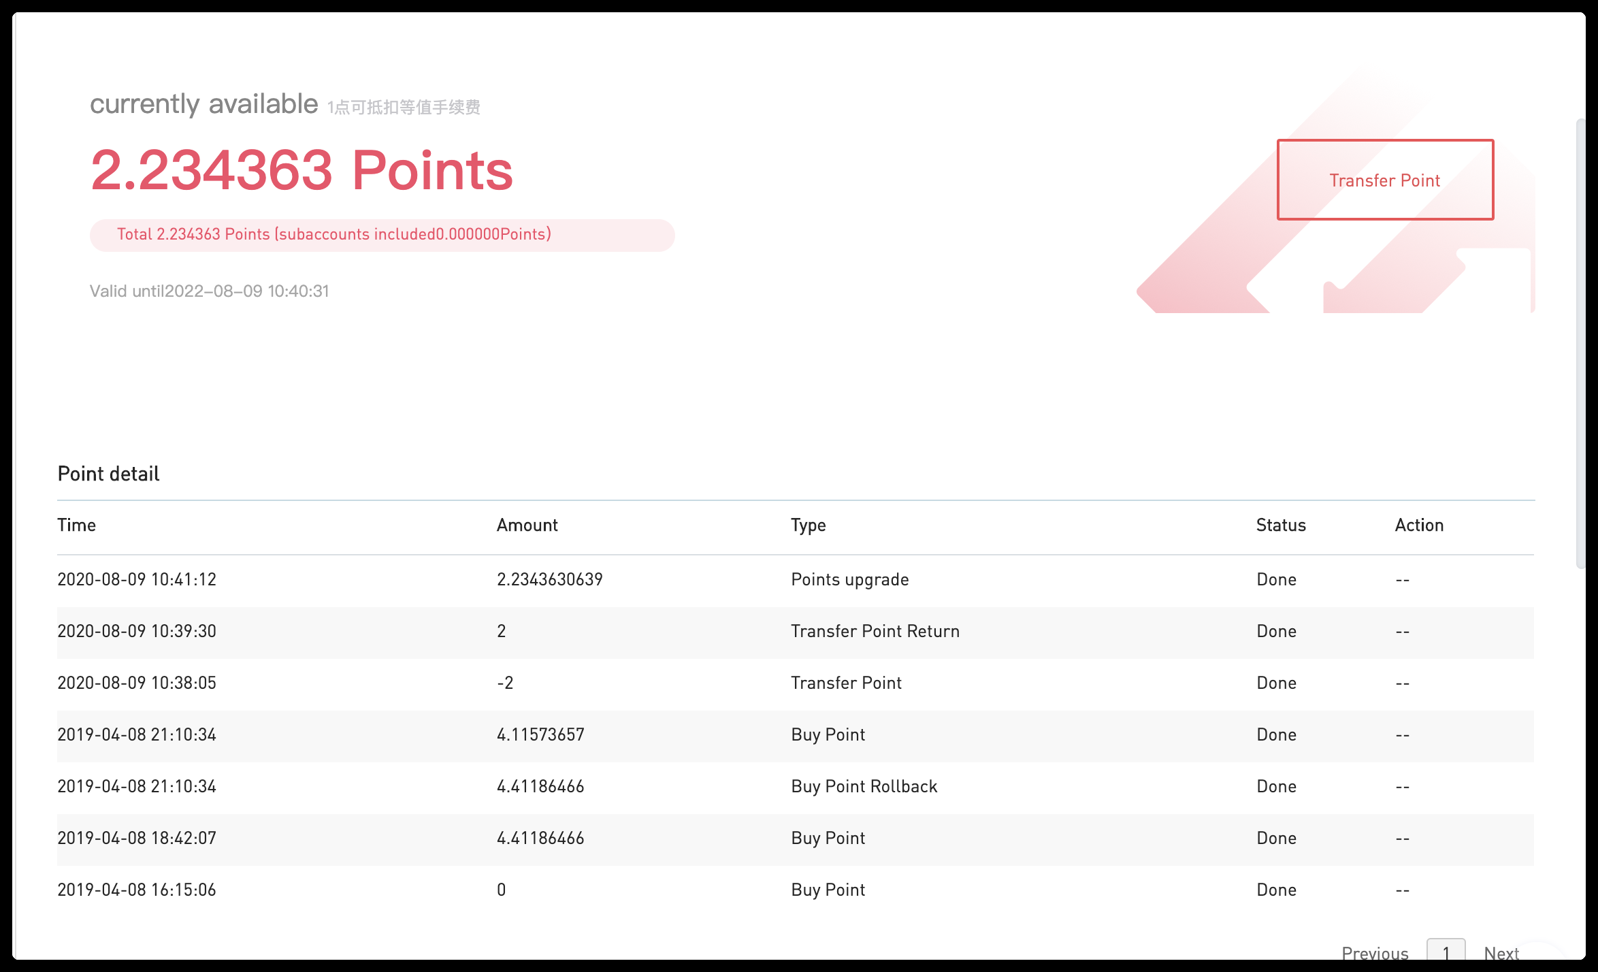This screenshot has height=972, width=1598.
Task: Click the Type column header
Action: pos(808,525)
